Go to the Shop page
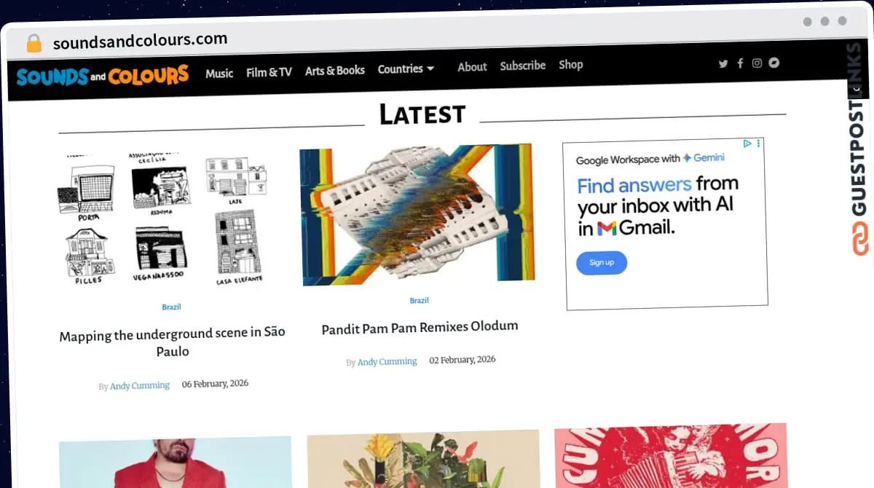This screenshot has width=874, height=488. [570, 64]
